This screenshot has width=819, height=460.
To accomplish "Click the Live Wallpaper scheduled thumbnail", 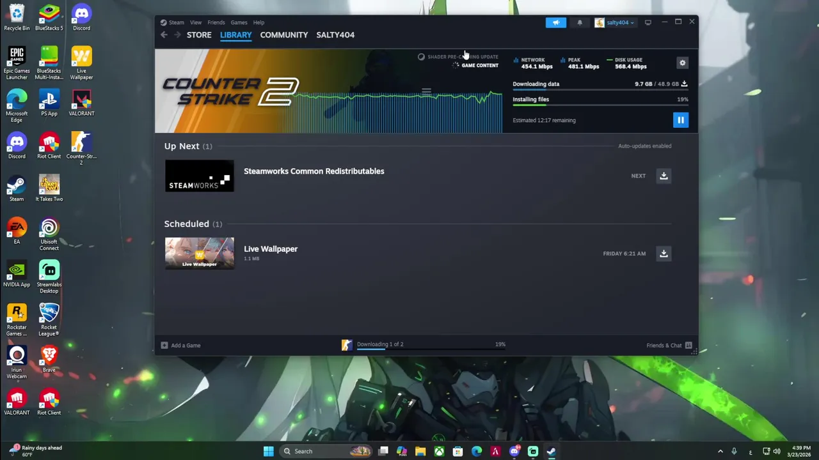I will coord(200,254).
